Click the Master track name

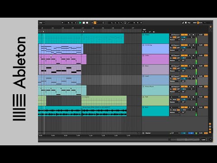click(148, 133)
